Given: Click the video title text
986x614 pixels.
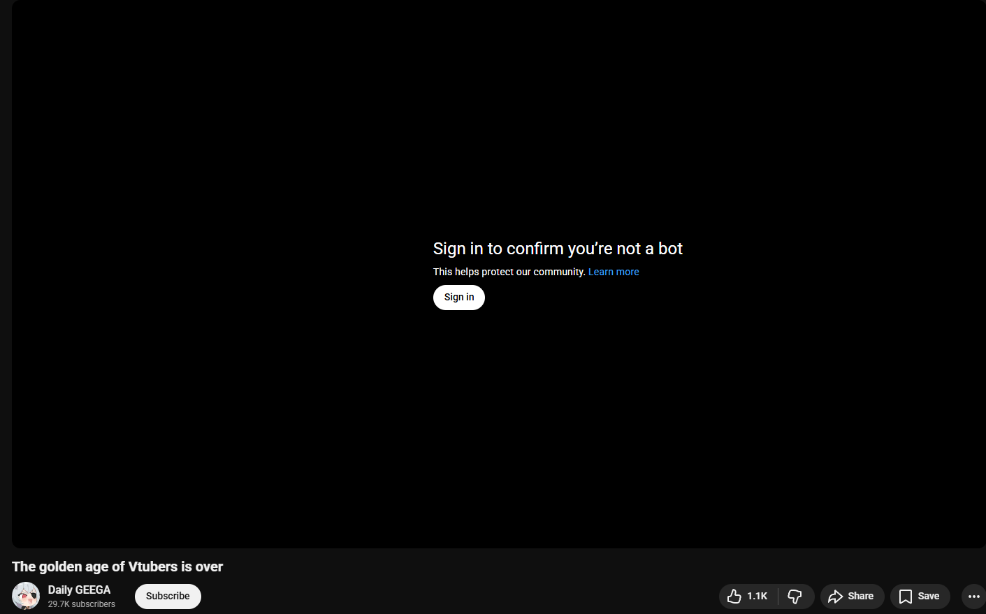Looking at the screenshot, I should [117, 567].
